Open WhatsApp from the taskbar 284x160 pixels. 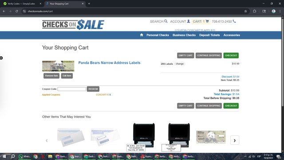(x=24, y=156)
